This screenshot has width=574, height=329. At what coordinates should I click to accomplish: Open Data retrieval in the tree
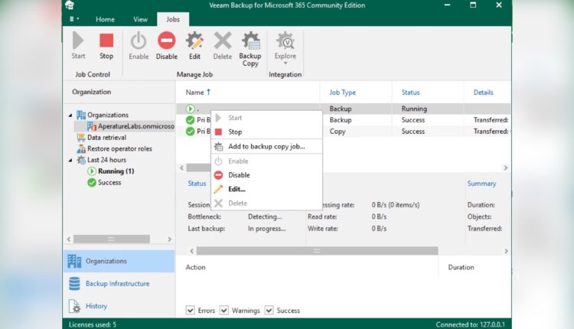tap(102, 138)
